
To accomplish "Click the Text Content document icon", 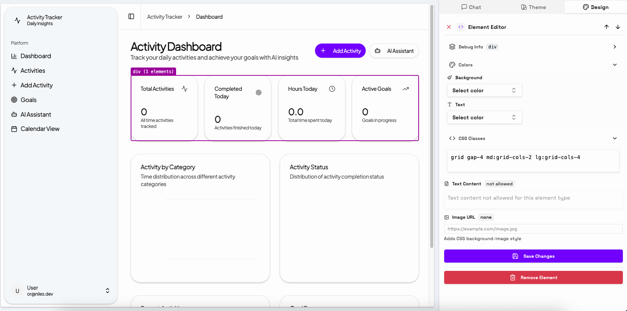I will pos(446,184).
